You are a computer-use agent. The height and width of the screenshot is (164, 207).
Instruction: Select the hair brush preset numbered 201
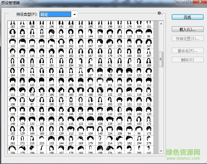click(81, 61)
